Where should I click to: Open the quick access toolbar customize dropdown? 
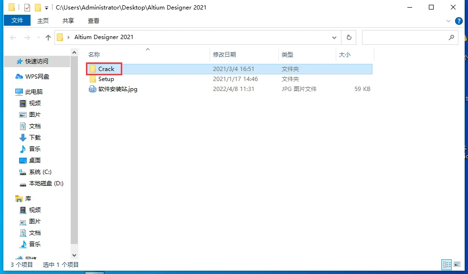(46, 8)
